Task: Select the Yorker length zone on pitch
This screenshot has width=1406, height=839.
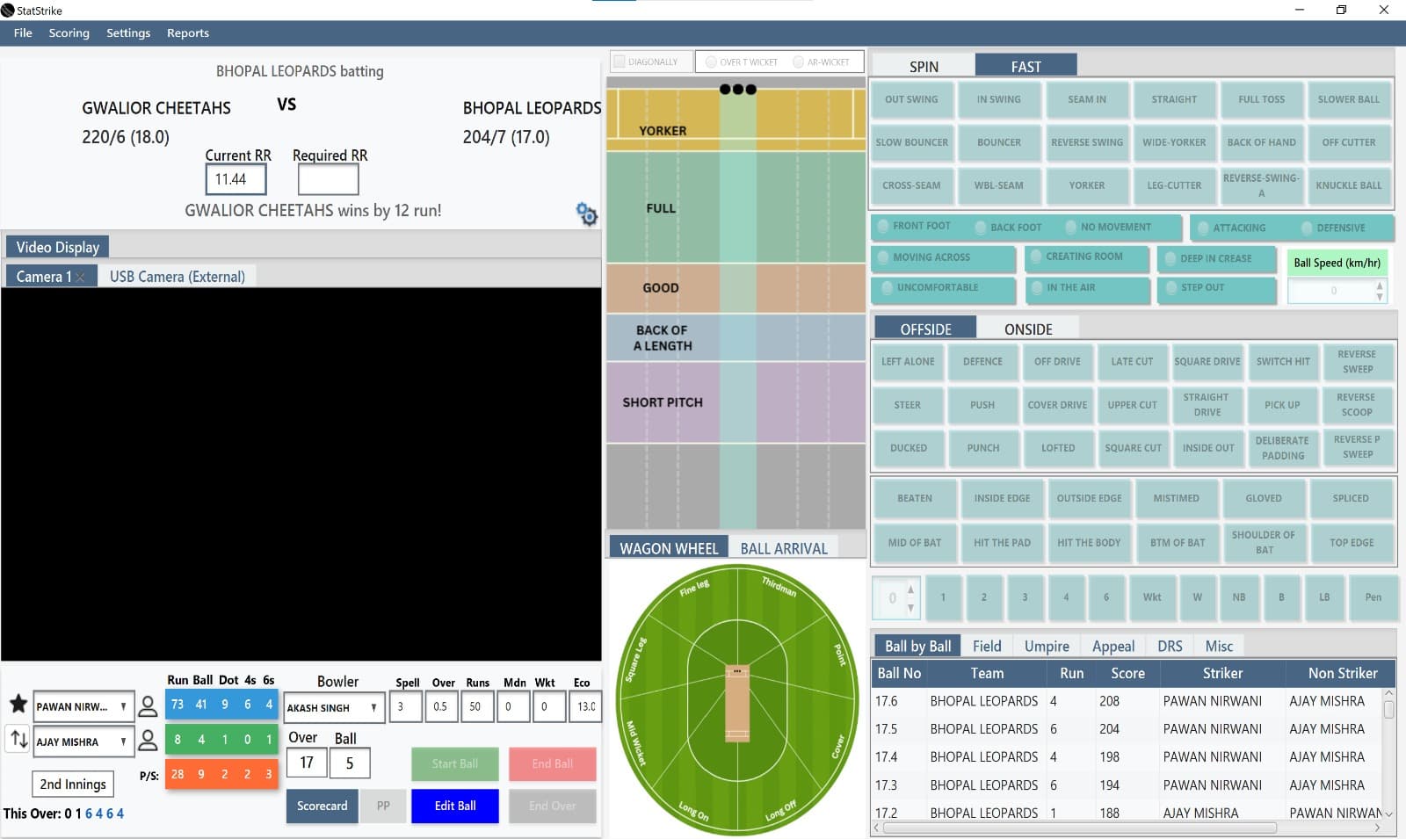Action: (736, 119)
